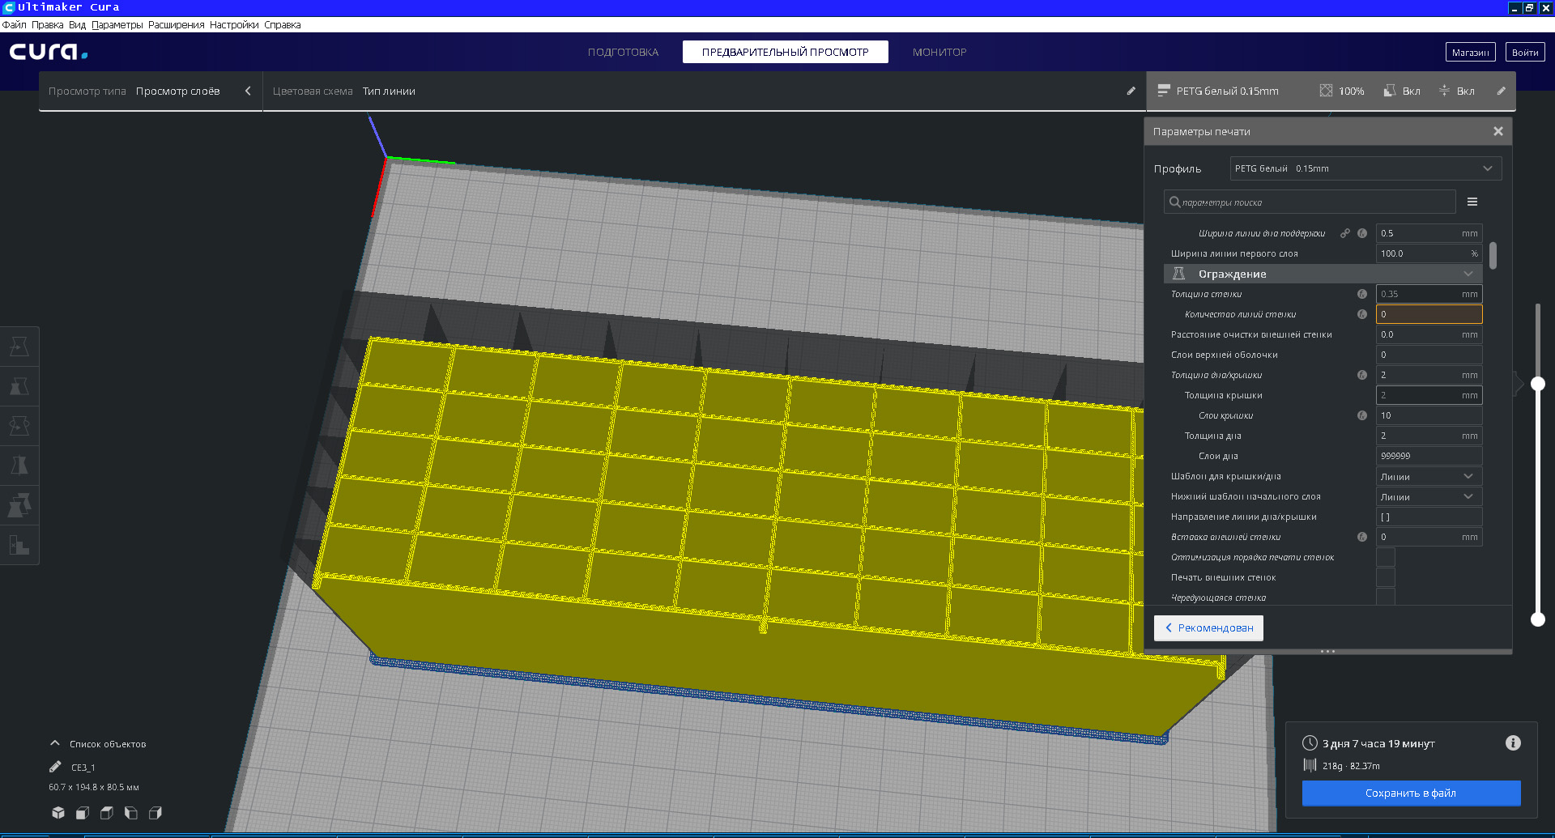The width and height of the screenshot is (1555, 838).
Task: Open settings visibility hamburger menu
Action: (1472, 202)
